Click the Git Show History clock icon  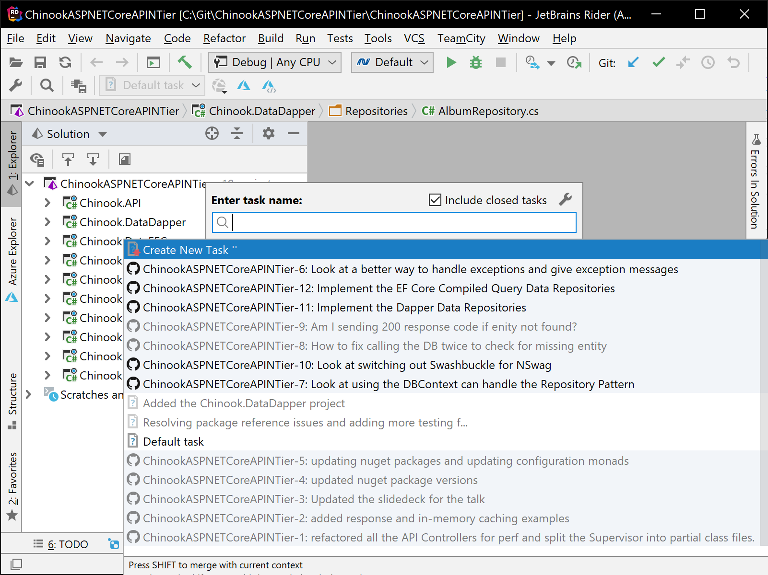pos(708,62)
